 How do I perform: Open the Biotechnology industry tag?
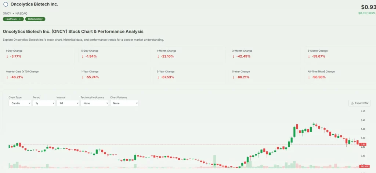[35, 19]
